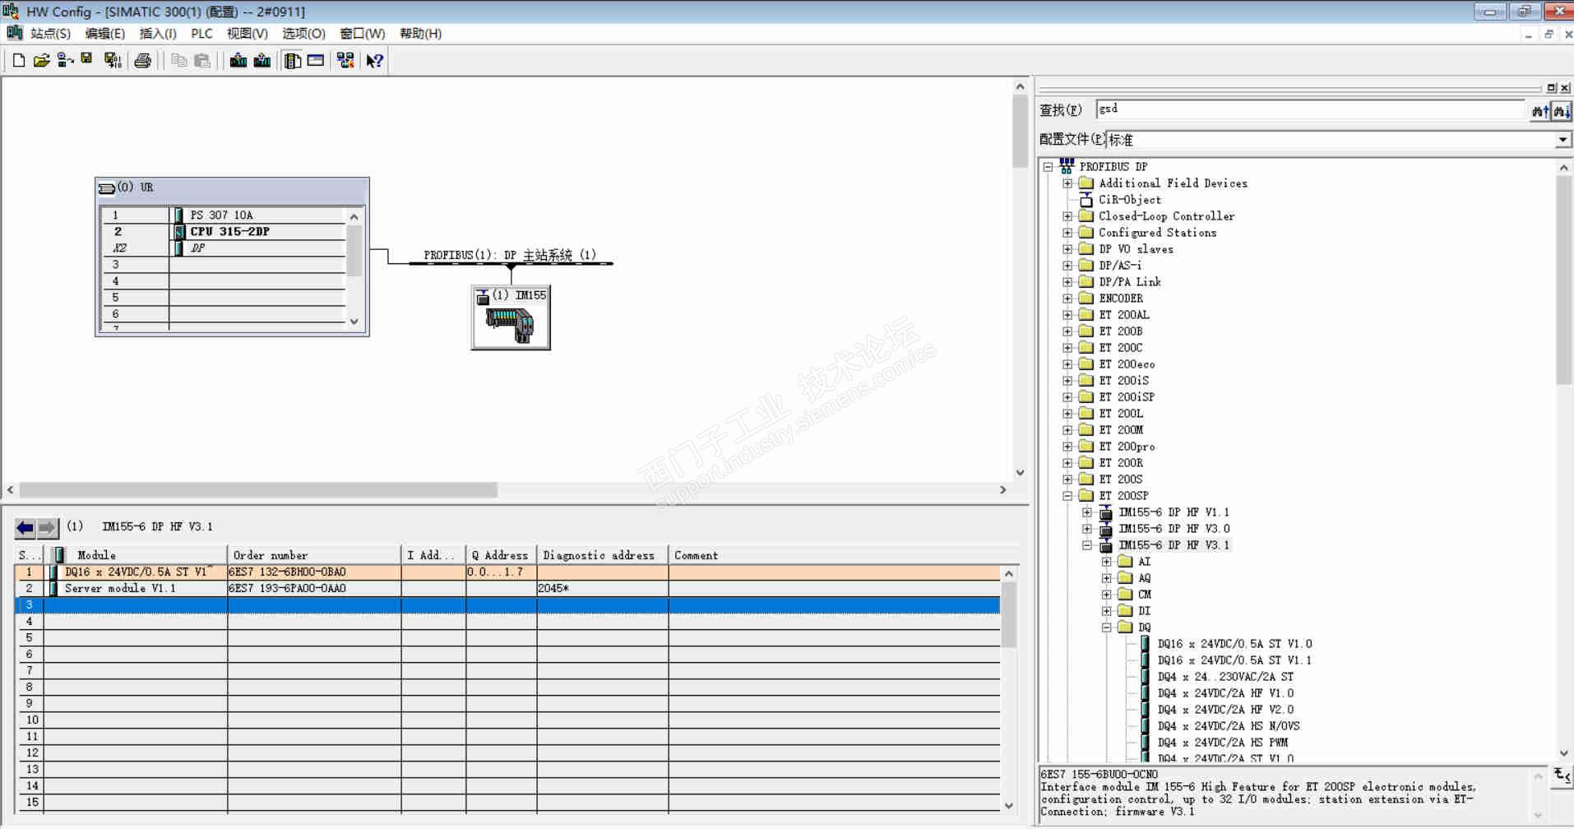Image resolution: width=1574 pixels, height=829 pixels.
Task: Expand the AI module folder
Action: point(1107,562)
